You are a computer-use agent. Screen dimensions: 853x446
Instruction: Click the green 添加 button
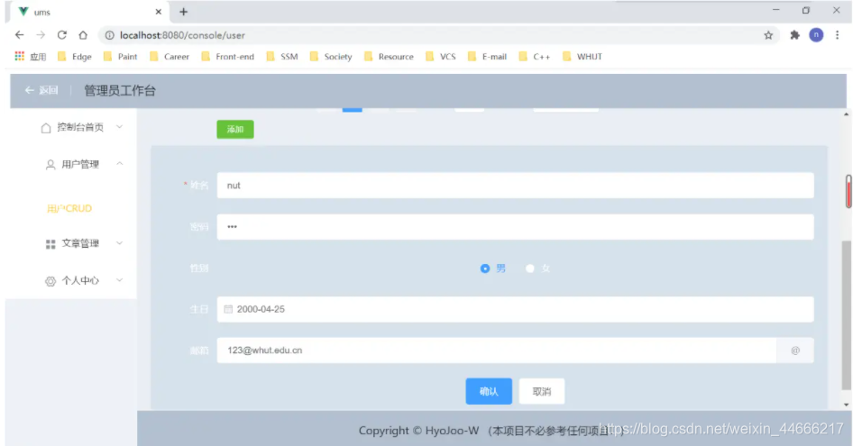[x=235, y=130]
